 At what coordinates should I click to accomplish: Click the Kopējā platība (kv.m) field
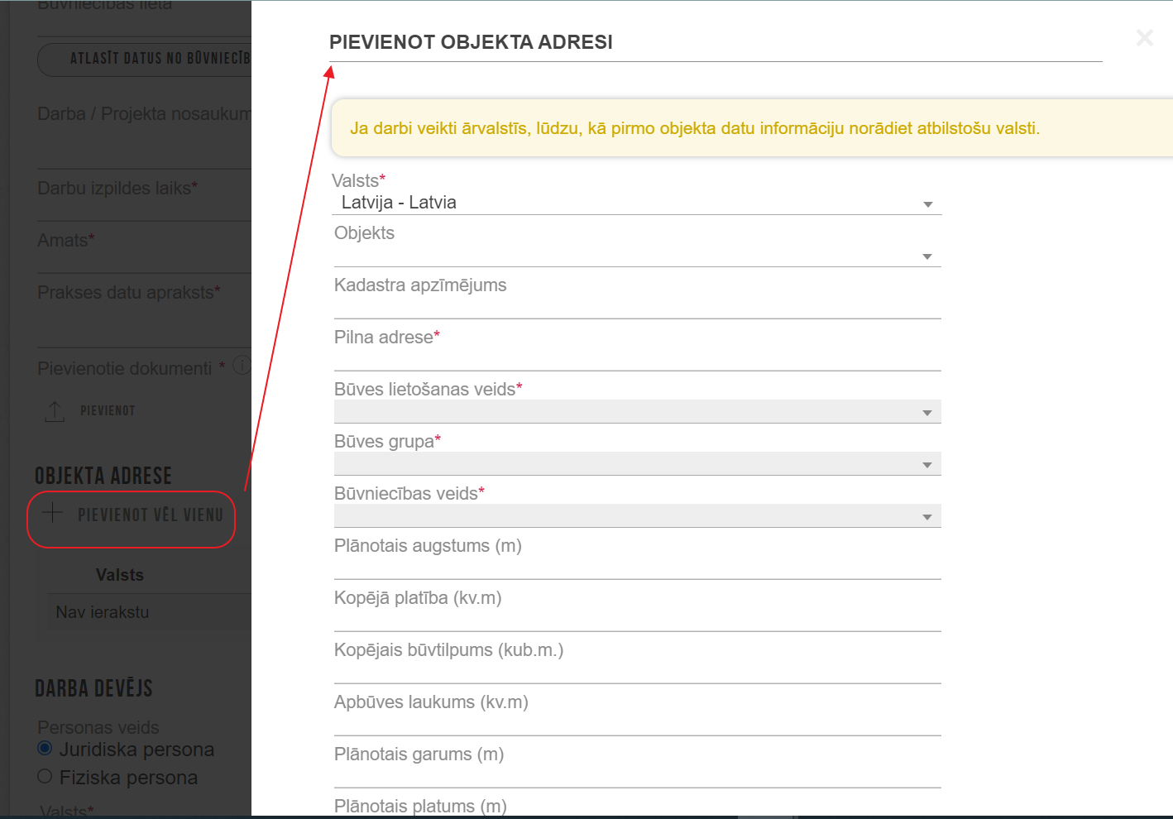637,620
